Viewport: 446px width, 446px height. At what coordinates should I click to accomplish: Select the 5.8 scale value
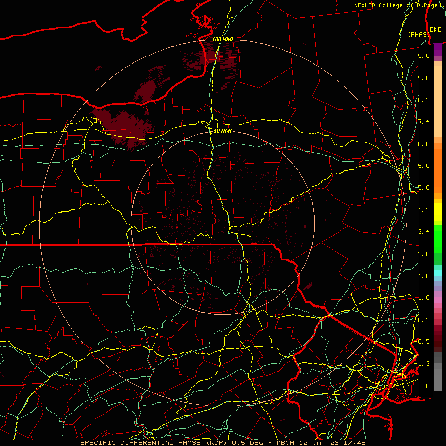tap(424, 166)
